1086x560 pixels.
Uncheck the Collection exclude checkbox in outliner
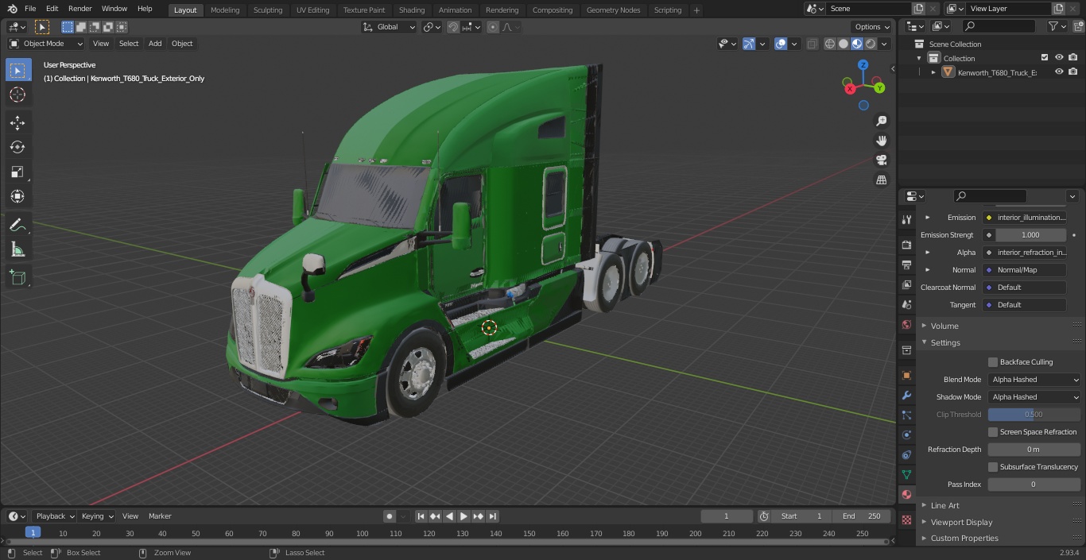click(x=1045, y=57)
